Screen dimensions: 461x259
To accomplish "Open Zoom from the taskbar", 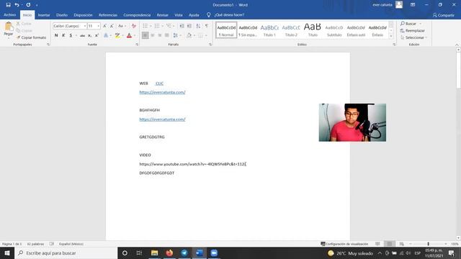I will (214, 253).
